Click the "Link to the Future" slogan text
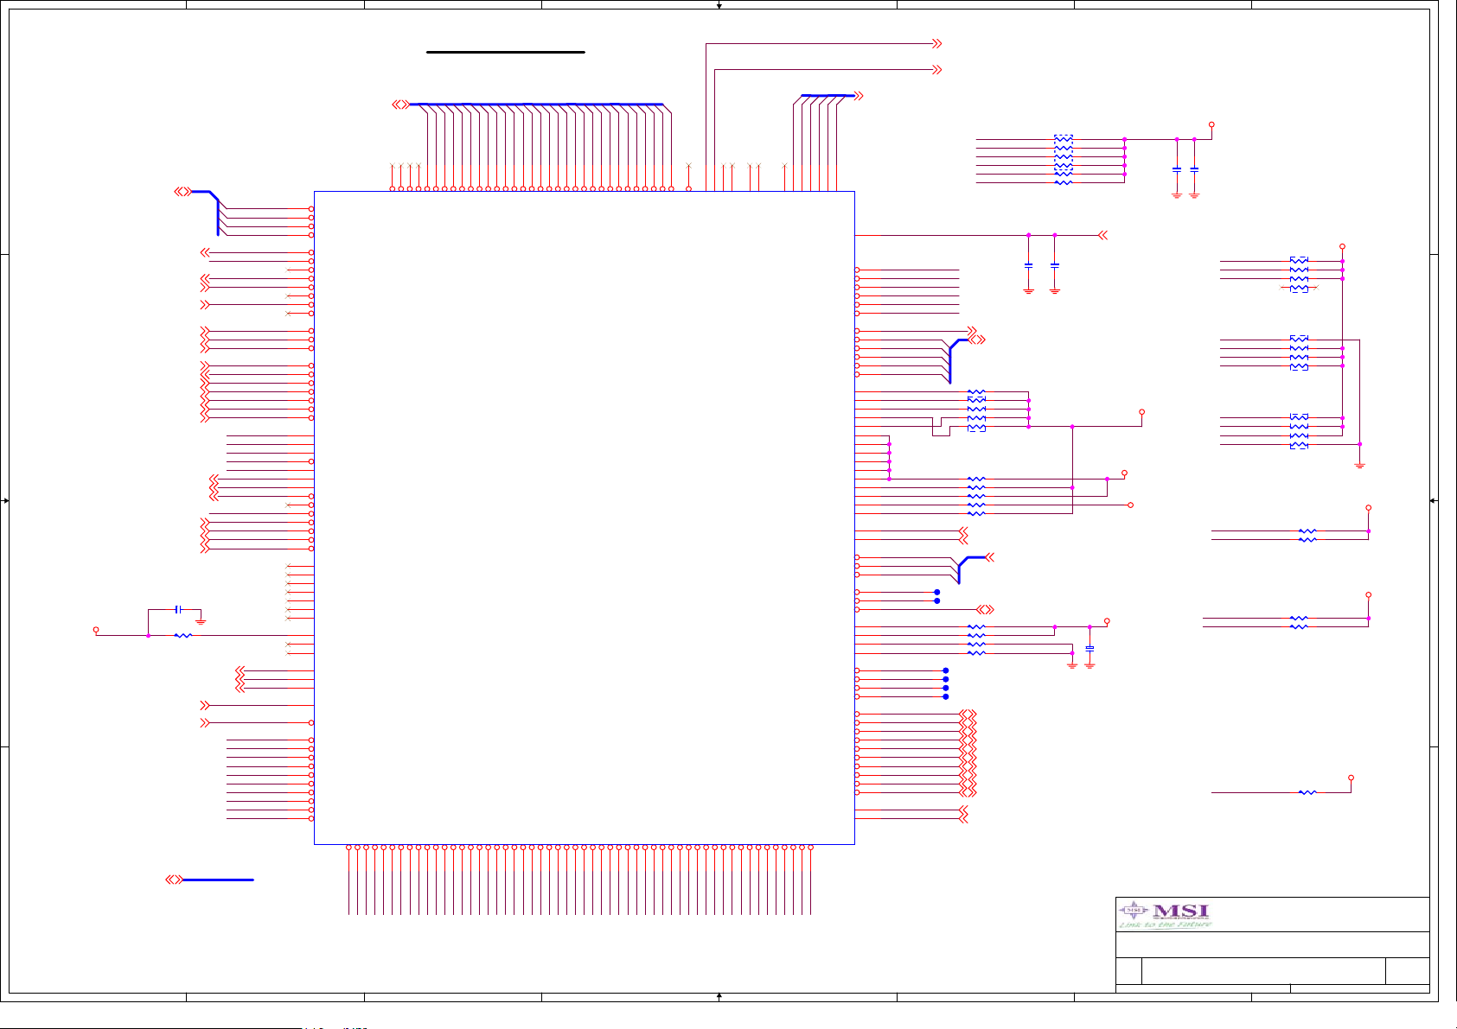Viewport: 1457px width, 1029px height. pos(1165,924)
